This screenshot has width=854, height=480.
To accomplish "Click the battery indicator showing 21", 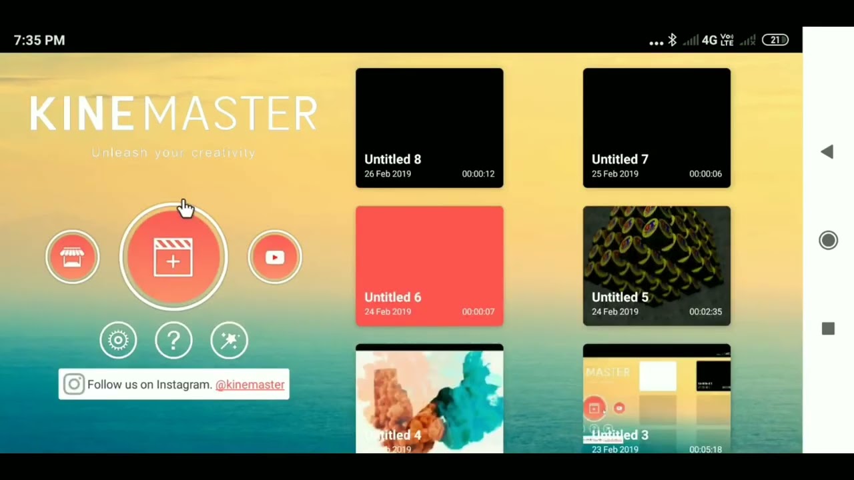I will [x=775, y=40].
